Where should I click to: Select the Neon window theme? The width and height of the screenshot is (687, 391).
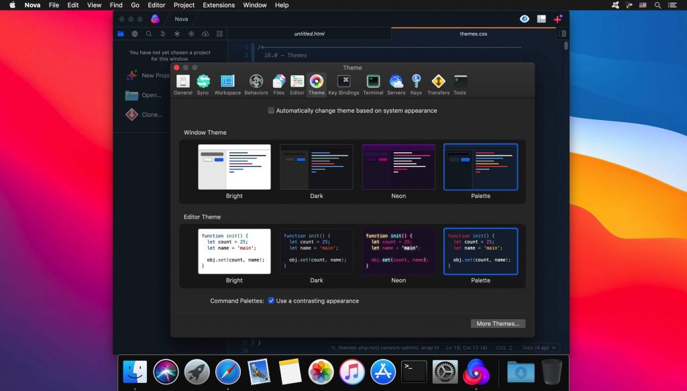pyautogui.click(x=399, y=166)
